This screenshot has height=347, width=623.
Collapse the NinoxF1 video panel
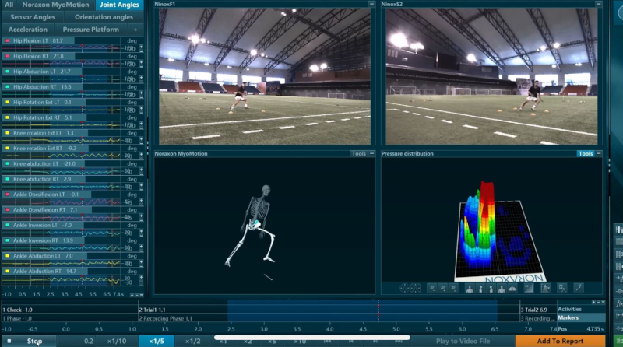(371, 4)
